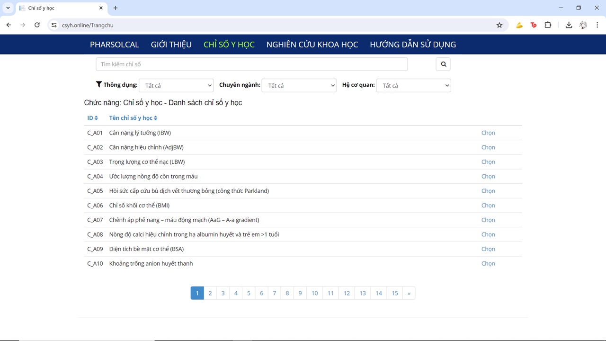Go to pagination page 6
The image size is (606, 341).
(x=261, y=293)
